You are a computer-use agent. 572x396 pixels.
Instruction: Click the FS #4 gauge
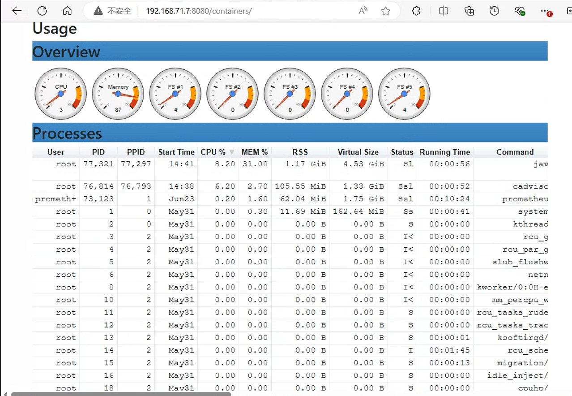(x=347, y=94)
